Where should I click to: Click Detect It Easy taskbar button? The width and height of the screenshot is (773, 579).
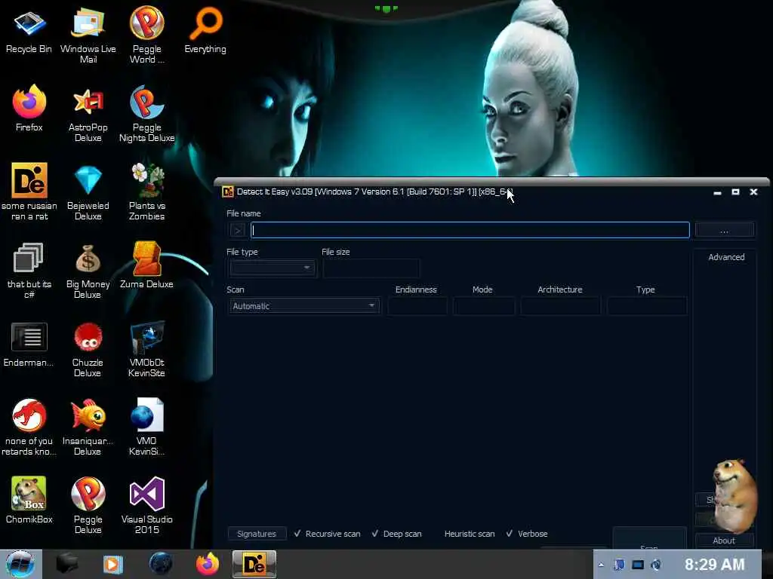[x=254, y=564]
